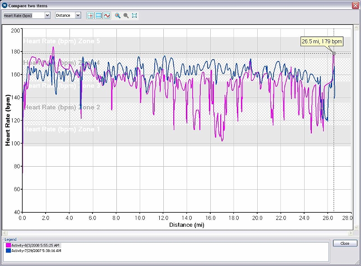Toggle the heart rate zones display
The height and width of the screenshot is (266, 361).
tap(98, 16)
